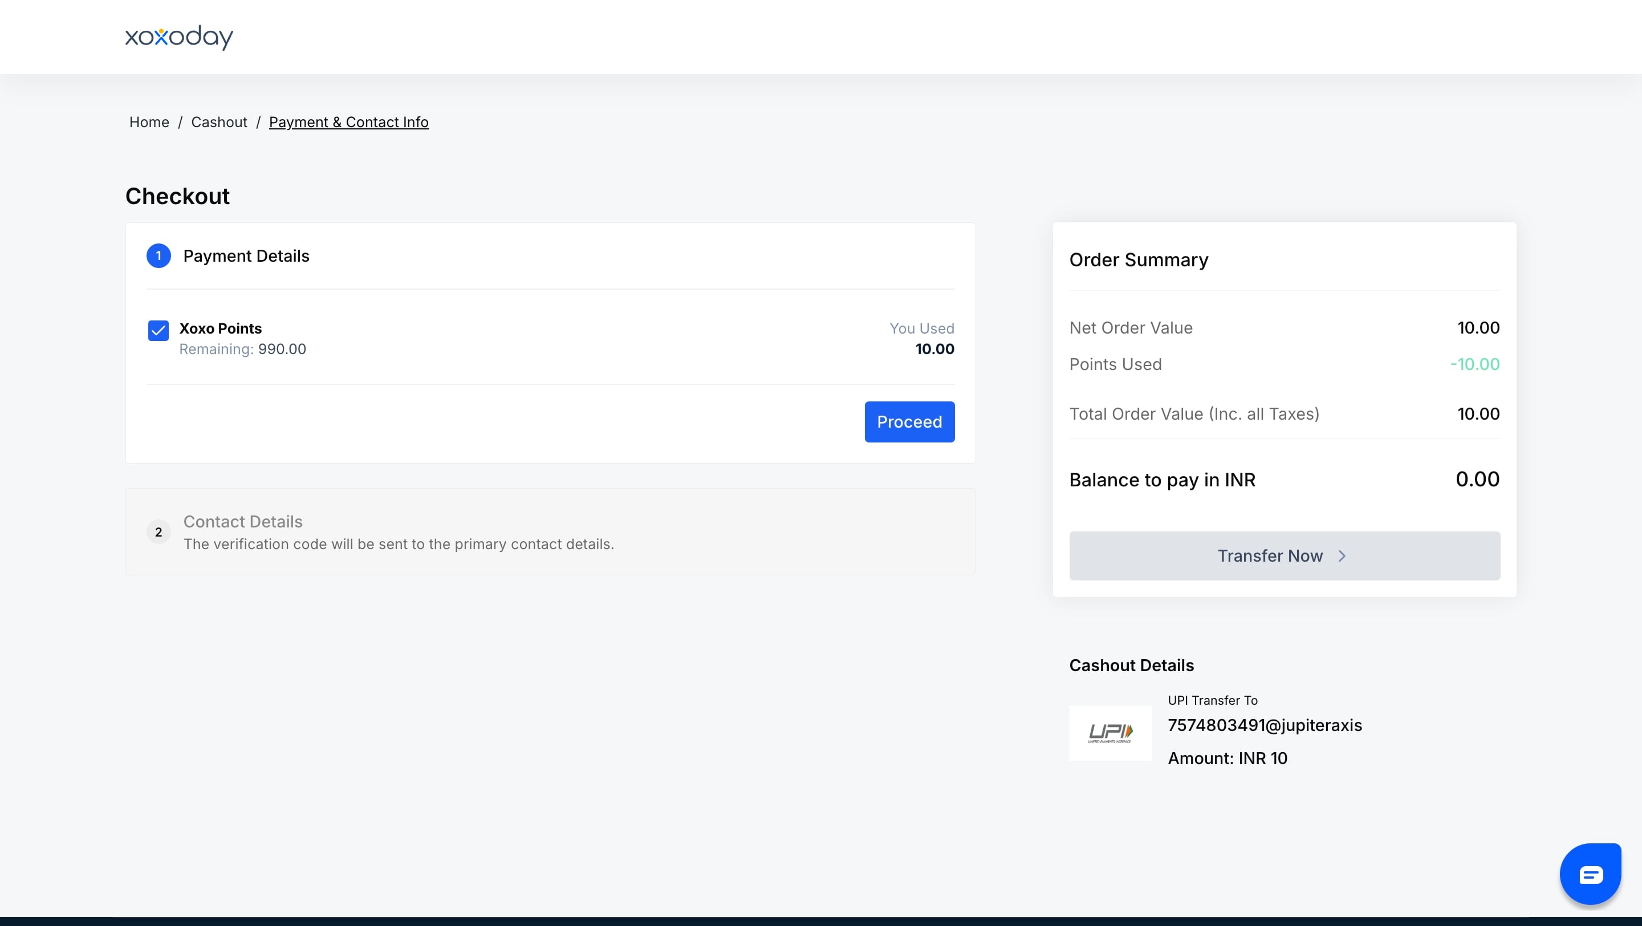Image resolution: width=1642 pixels, height=926 pixels.
Task: Click the You Used label
Action: [922, 328]
